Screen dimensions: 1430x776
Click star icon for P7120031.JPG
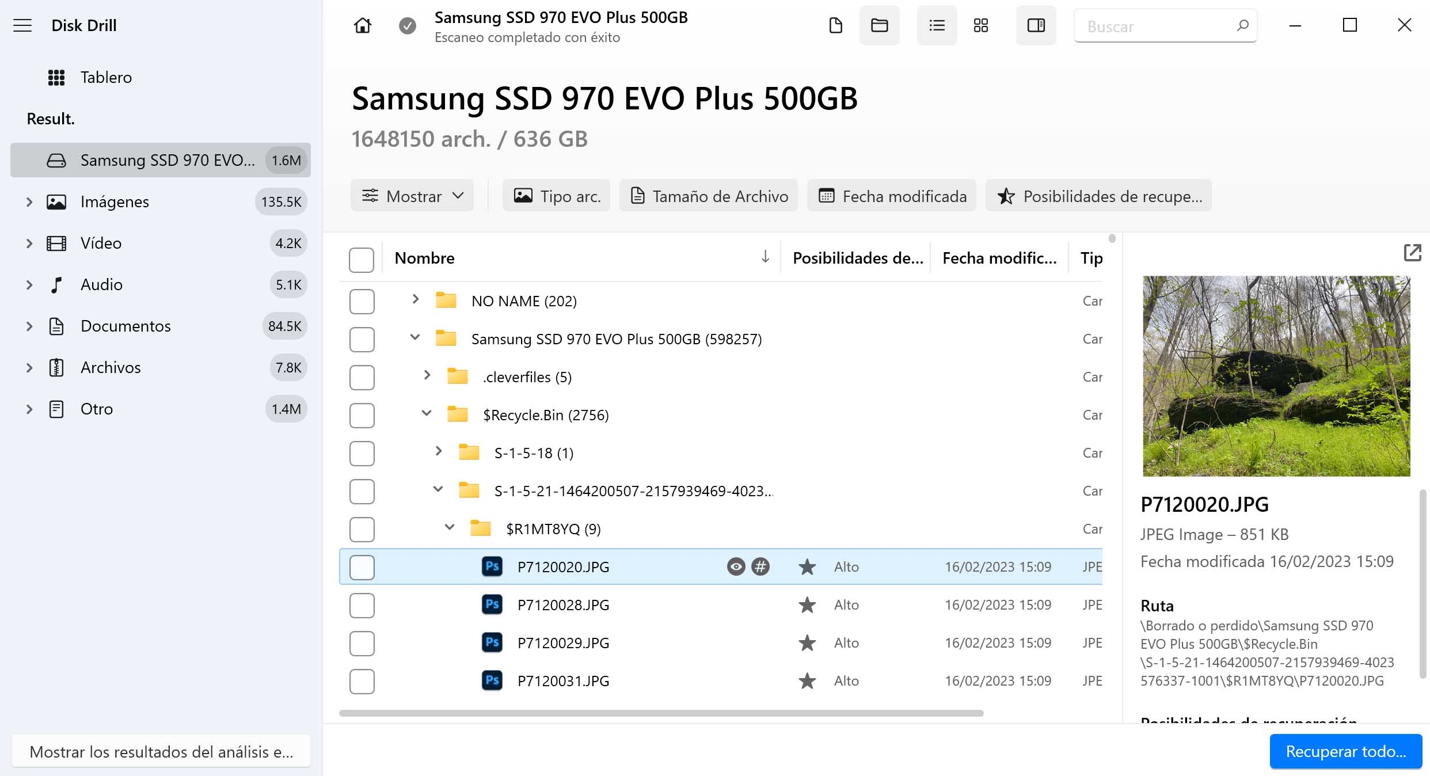pos(807,681)
